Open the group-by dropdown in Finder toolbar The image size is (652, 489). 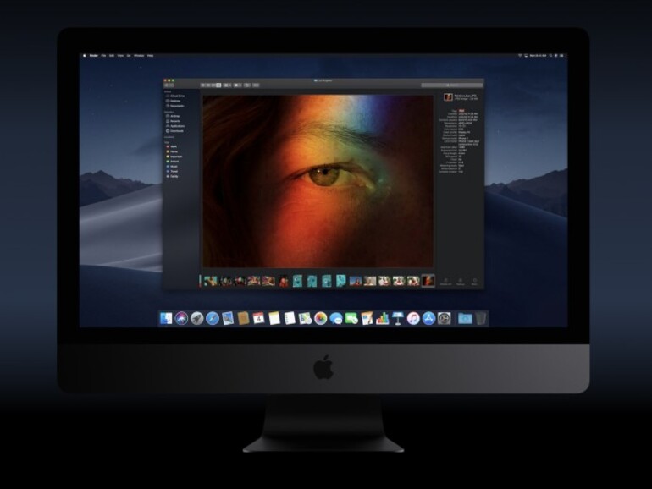(x=227, y=85)
